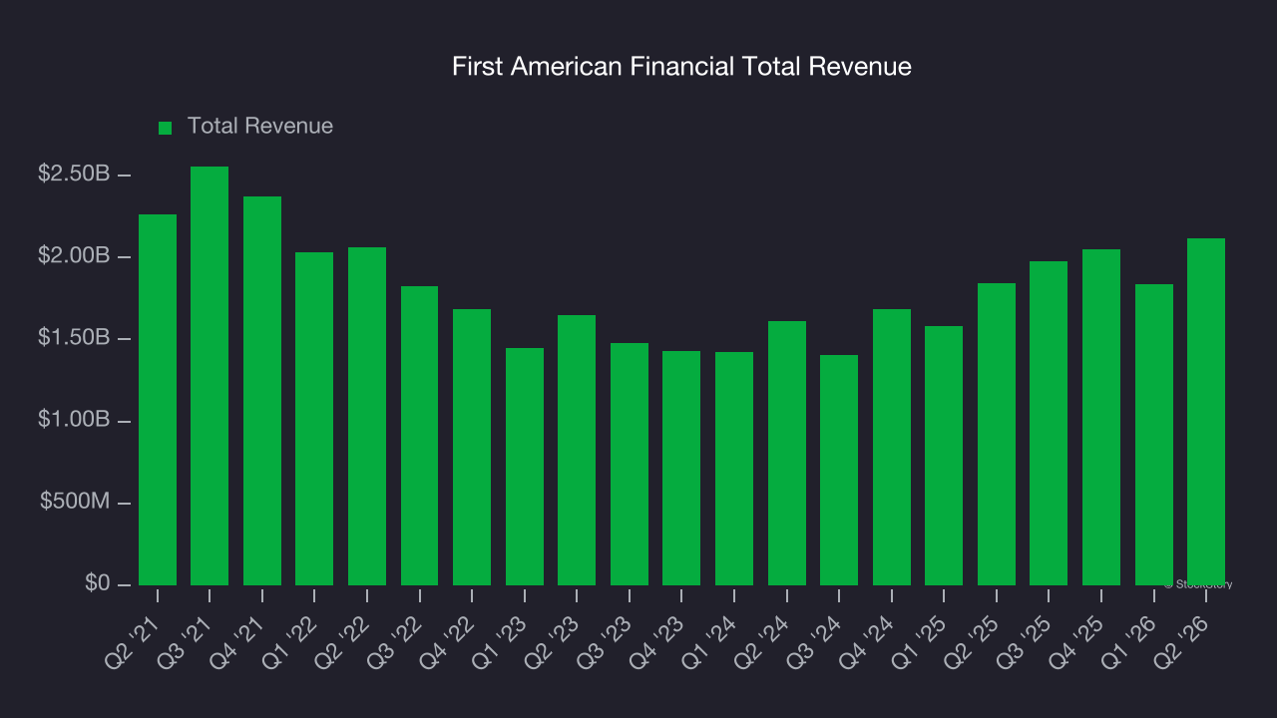Click the Q4 '21 revenue bar

point(262,391)
